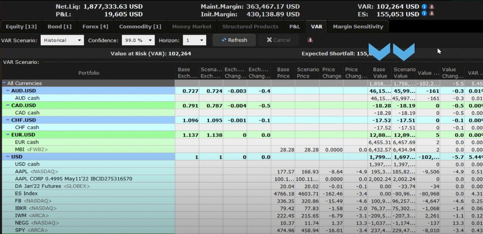Click the warning icon right of Cancel
This screenshot has width=483, height=234.
(x=310, y=40)
